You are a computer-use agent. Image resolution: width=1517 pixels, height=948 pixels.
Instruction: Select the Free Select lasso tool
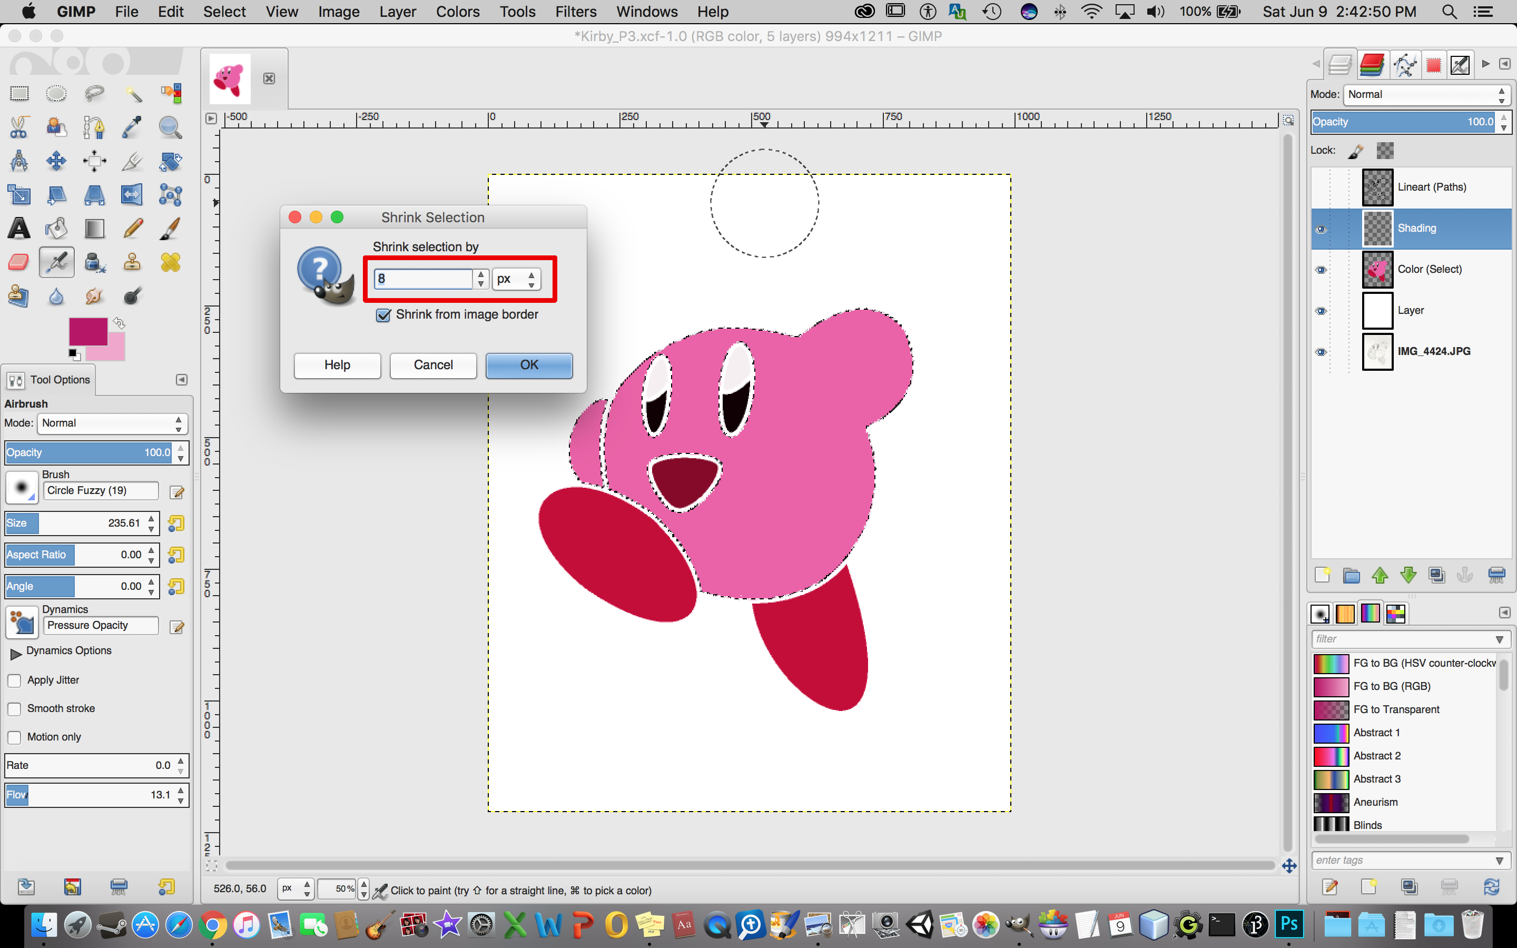coord(94,93)
